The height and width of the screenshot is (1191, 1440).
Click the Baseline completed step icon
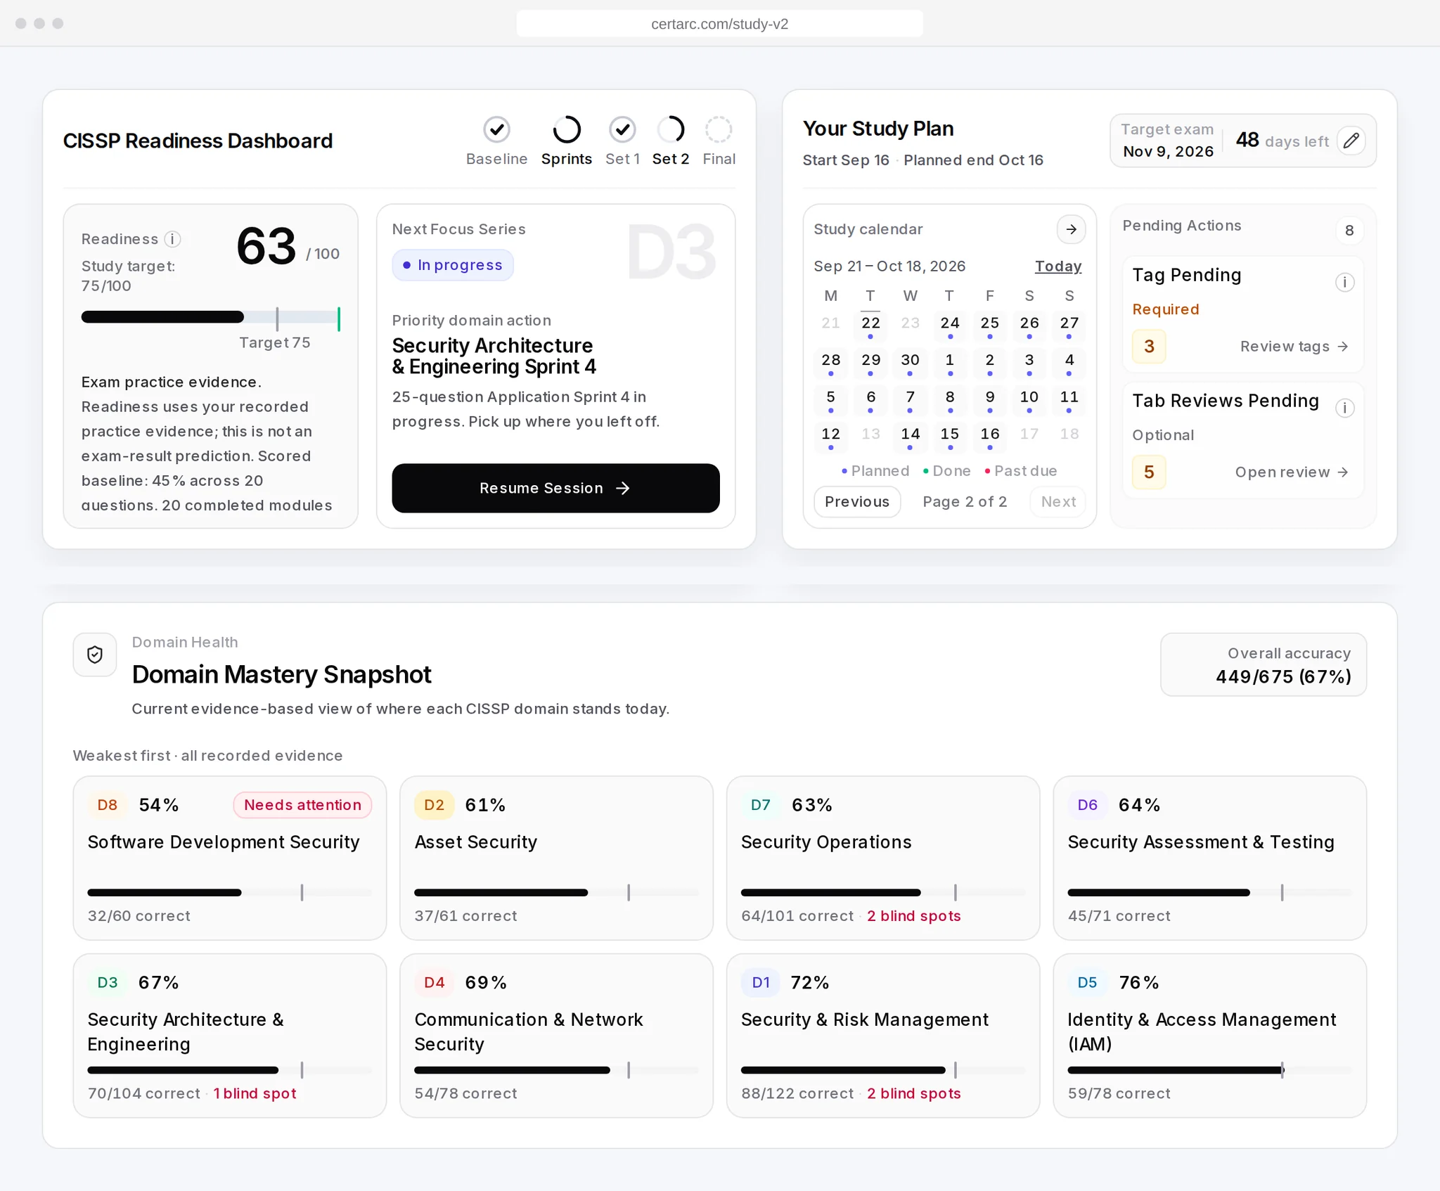[496, 129]
